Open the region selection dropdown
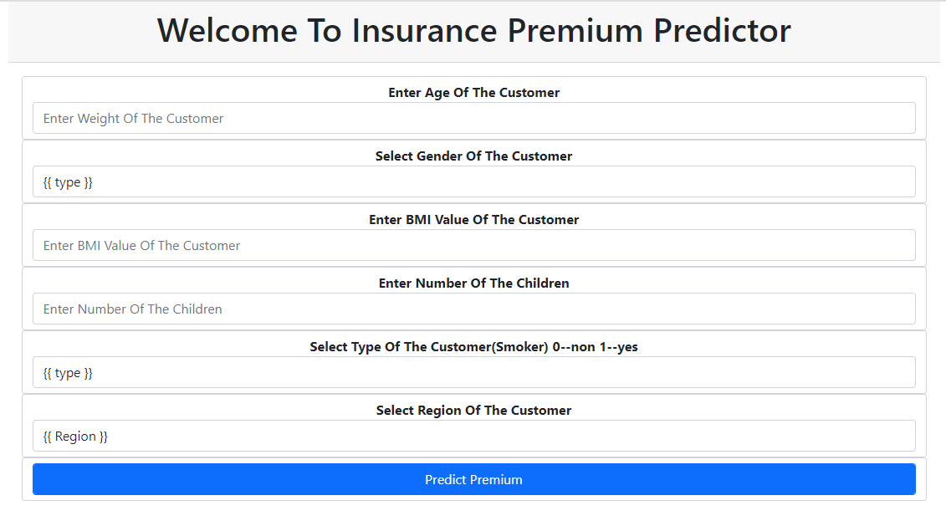 tap(473, 436)
